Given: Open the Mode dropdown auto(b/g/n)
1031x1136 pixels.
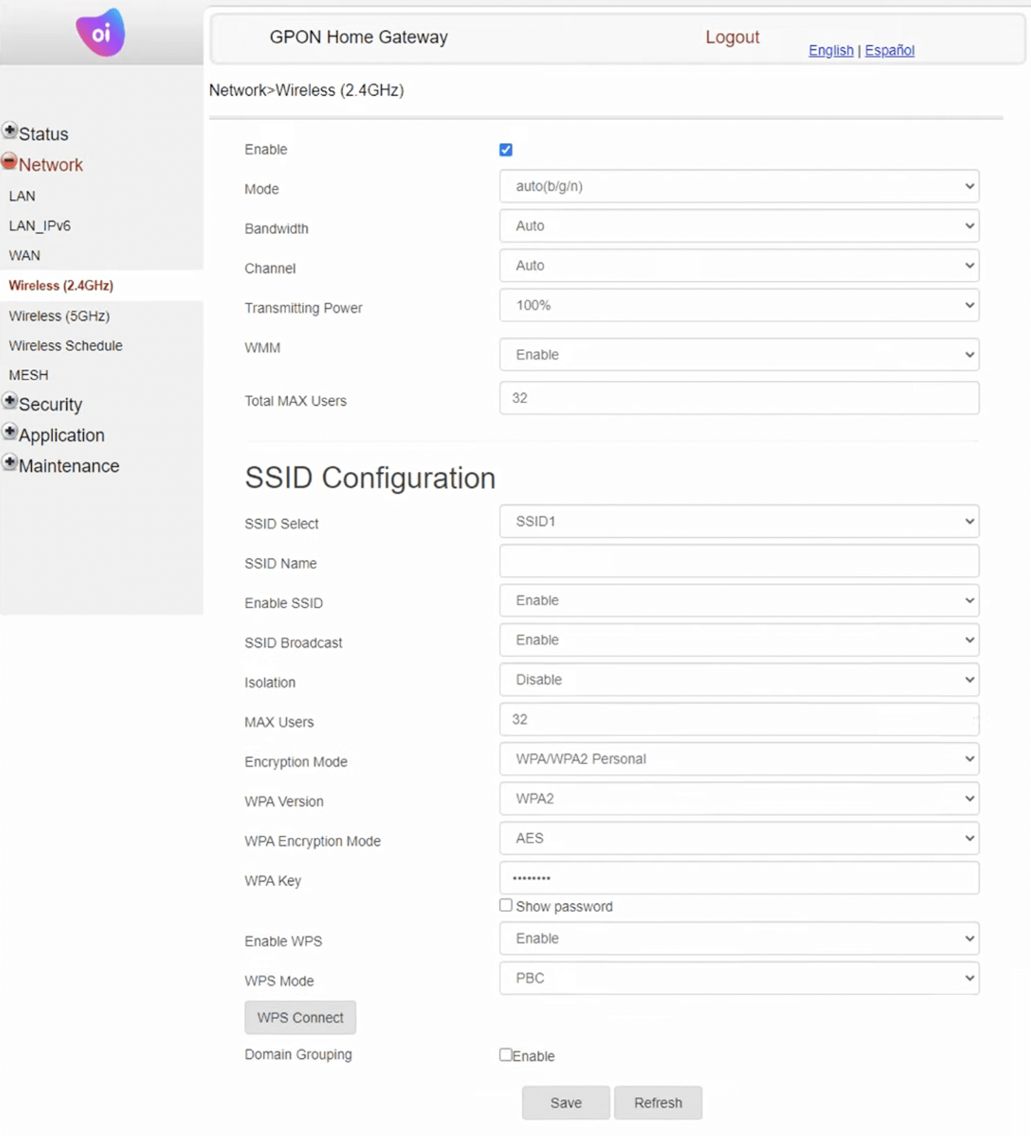Looking at the screenshot, I should 739,186.
